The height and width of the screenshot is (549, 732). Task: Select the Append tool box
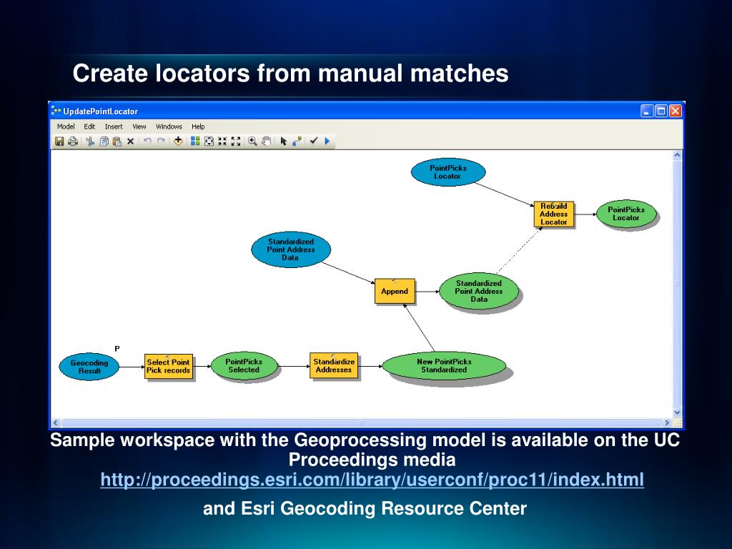pos(395,292)
